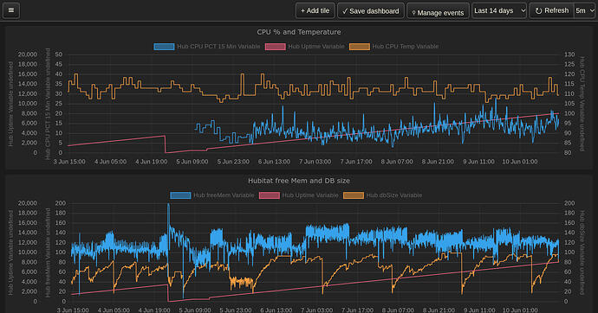Refresh the dashboard
This screenshot has width=598, height=313.
[x=552, y=10]
